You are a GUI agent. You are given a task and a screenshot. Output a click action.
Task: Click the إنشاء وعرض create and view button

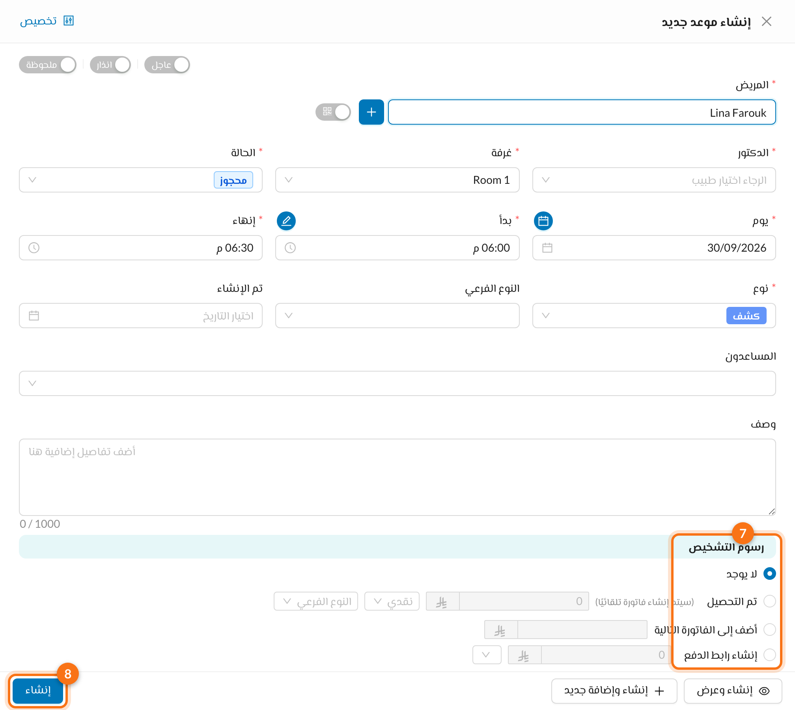(733, 691)
